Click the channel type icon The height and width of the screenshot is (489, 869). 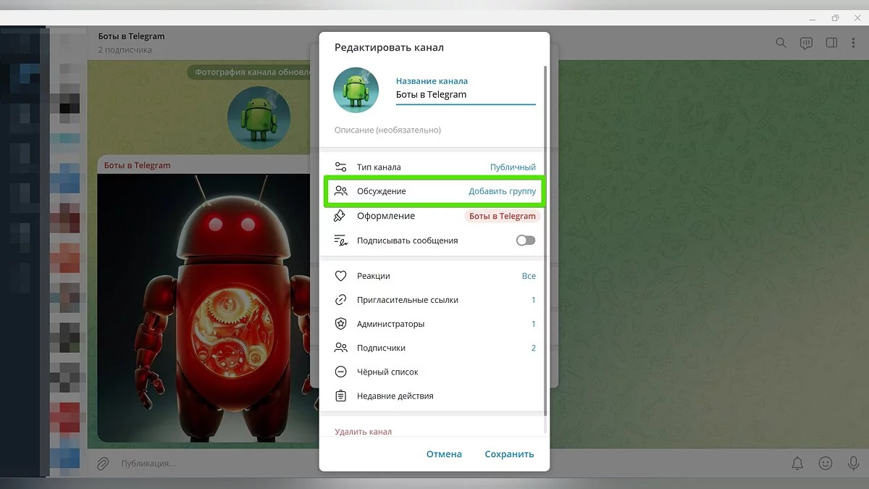[x=340, y=167]
